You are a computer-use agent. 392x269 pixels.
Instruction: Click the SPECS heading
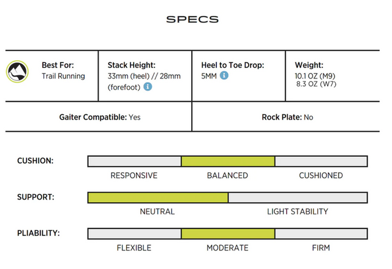(192, 19)
